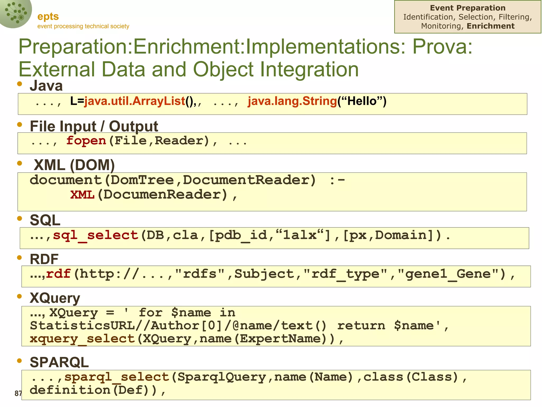542x407 pixels.
Task: Click the 'sparql_select' keyword
Action: click(x=117, y=377)
